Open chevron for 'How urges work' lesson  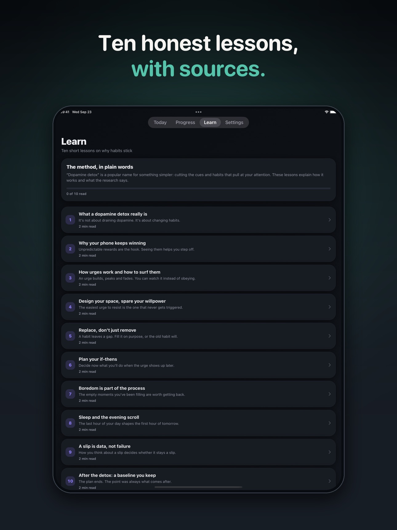click(330, 278)
